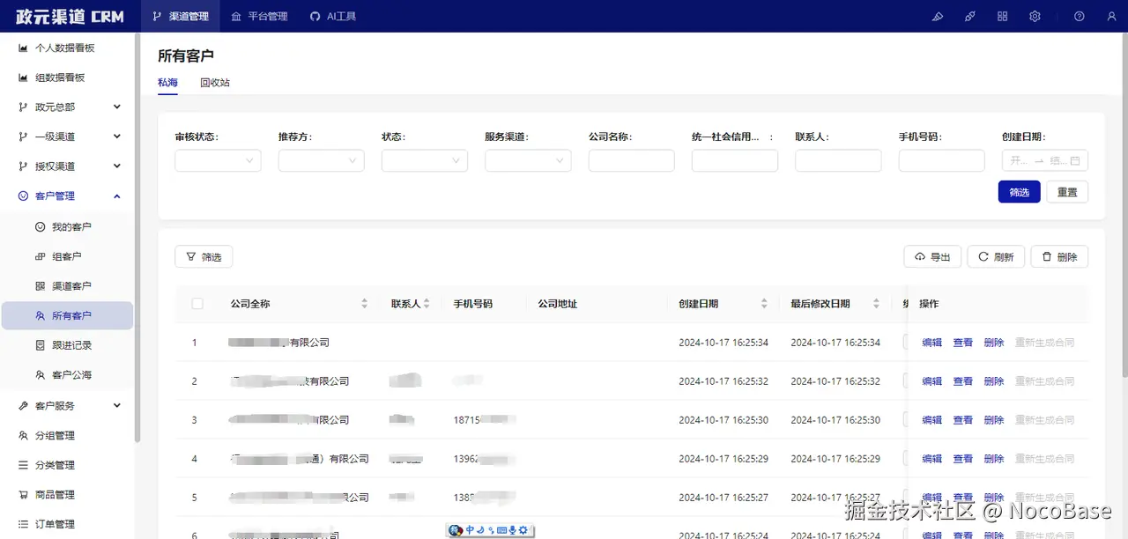Image resolution: width=1128 pixels, height=539 pixels.
Task: Switch to the 回收站 tab
Action: [215, 83]
